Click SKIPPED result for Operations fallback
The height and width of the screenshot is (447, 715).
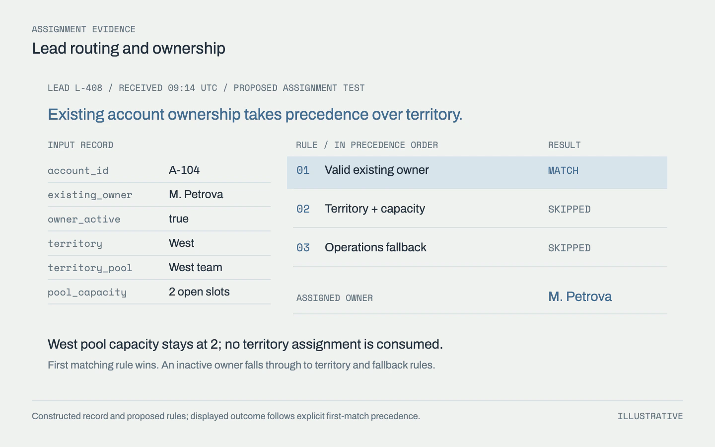(x=569, y=248)
